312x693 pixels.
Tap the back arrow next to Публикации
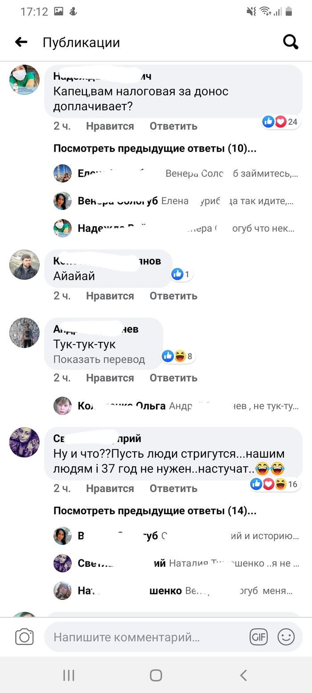[x=21, y=42]
